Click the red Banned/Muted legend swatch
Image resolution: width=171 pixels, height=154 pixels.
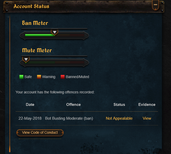63,77
